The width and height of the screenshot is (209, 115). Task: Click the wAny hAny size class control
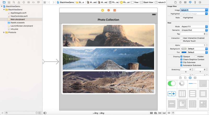[98, 113]
